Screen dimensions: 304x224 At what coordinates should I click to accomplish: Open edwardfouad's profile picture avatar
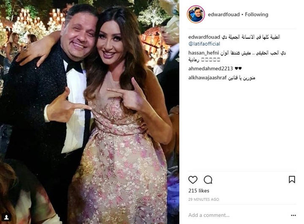tap(196, 14)
